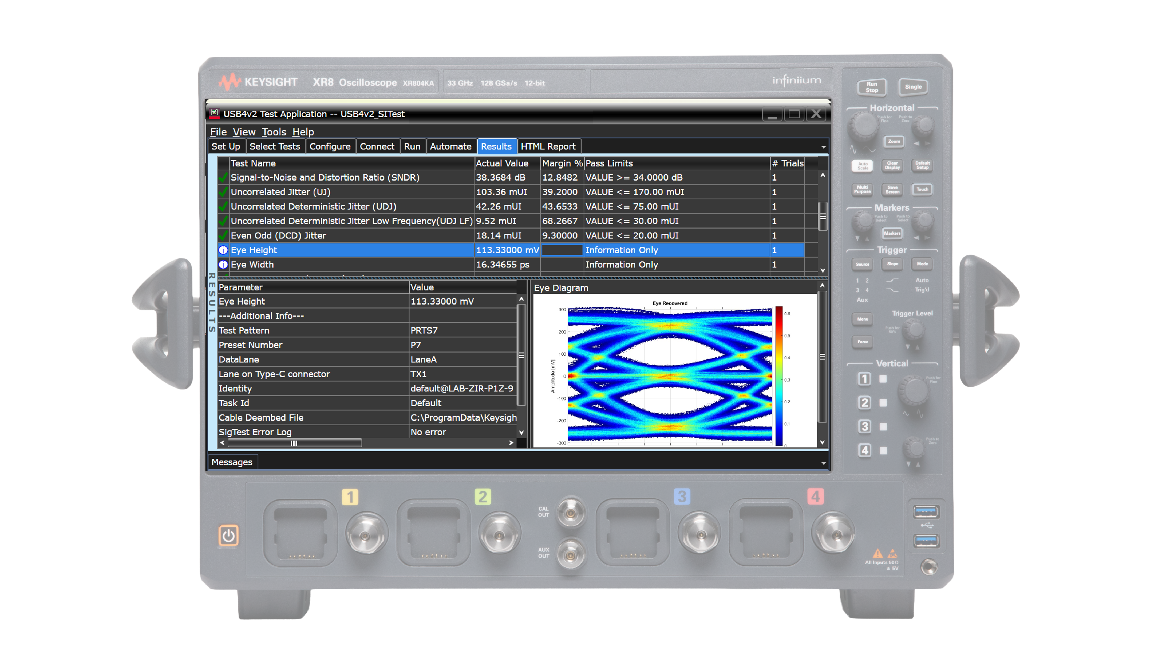Click the pass checkmark for Even Odd (DCD) Jitter

[x=223, y=235]
